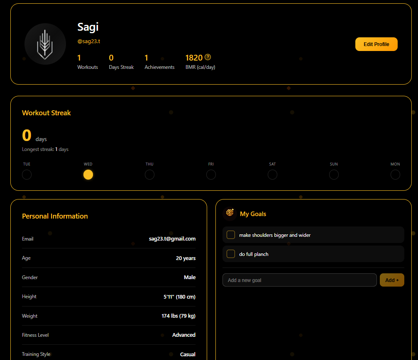Click the Advanced fitness level value

[x=184, y=335]
